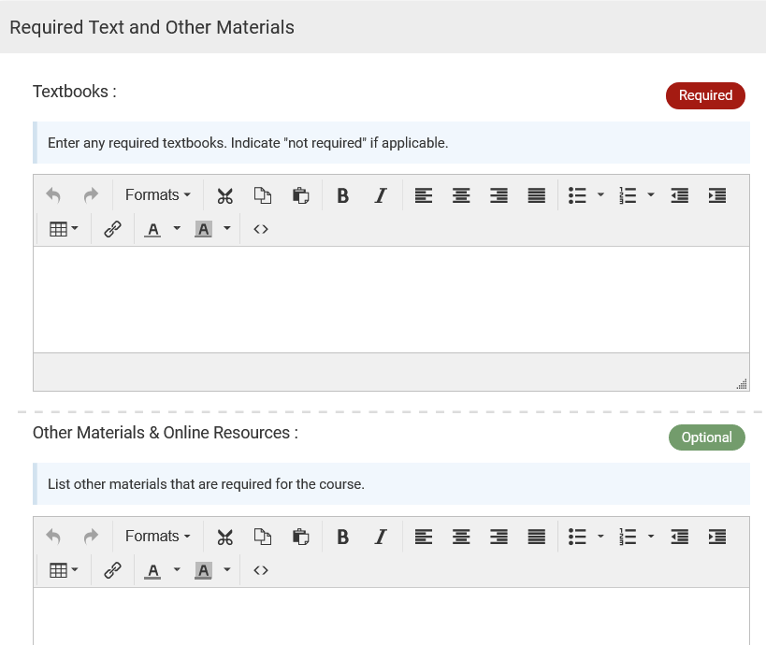This screenshot has height=645, width=766.
Task: Copy selection in Other Materials editor
Action: [x=263, y=537]
